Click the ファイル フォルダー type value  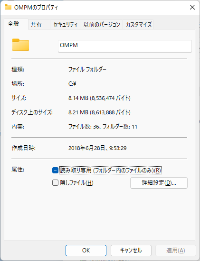click(x=87, y=69)
